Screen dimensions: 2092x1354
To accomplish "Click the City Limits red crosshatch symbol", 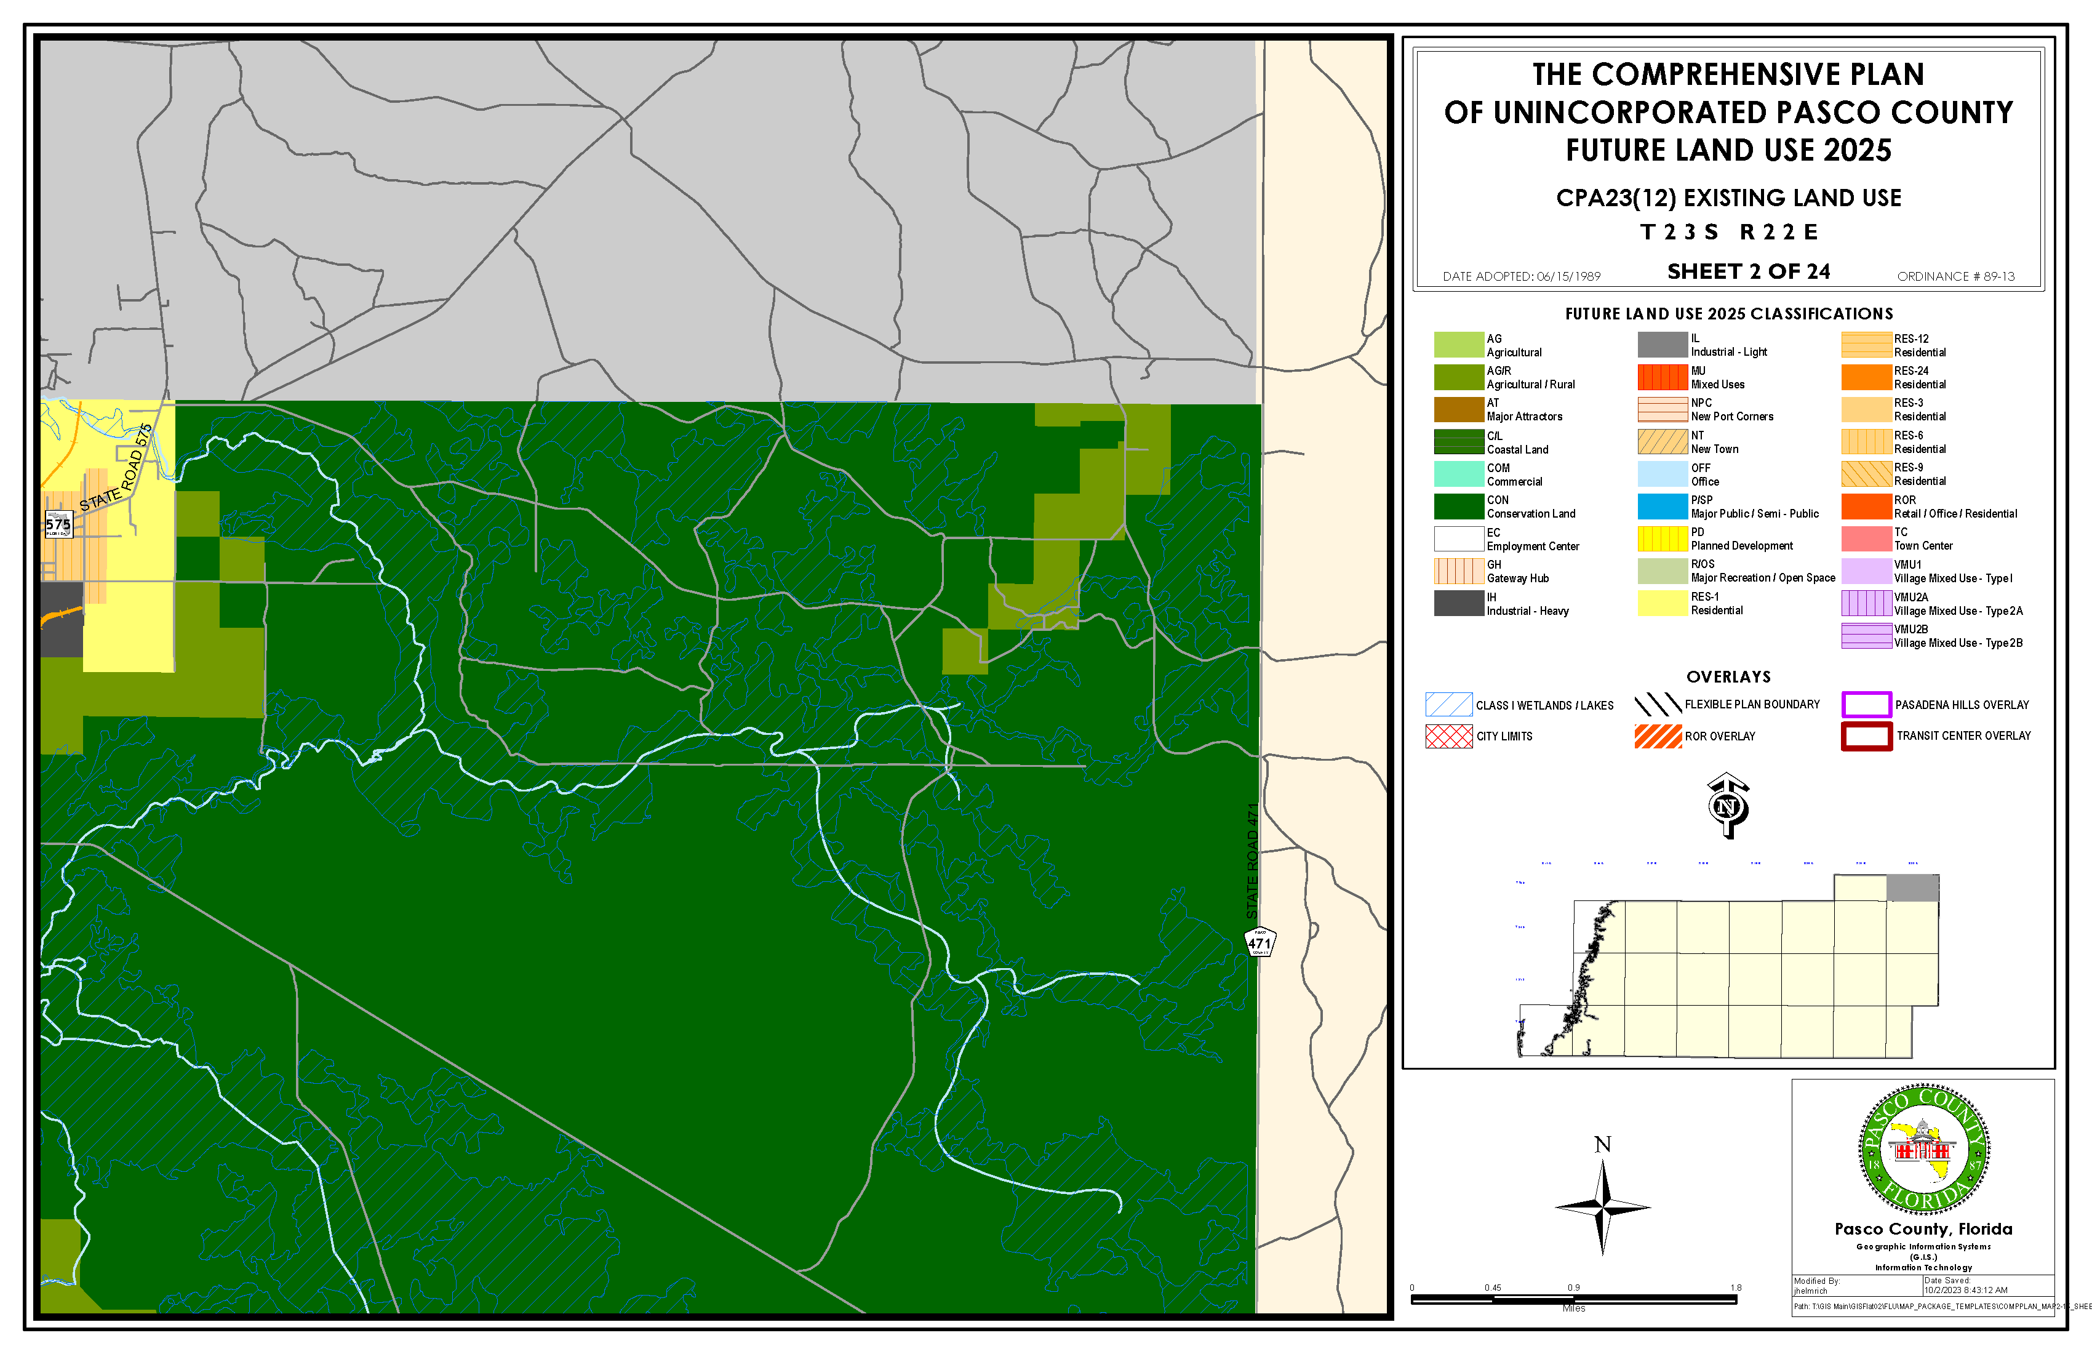I will click(x=1448, y=736).
